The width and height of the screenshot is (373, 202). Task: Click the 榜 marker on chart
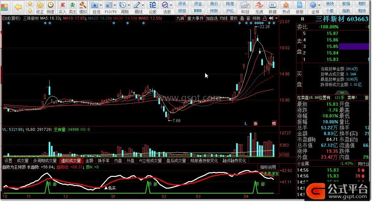click(274, 124)
